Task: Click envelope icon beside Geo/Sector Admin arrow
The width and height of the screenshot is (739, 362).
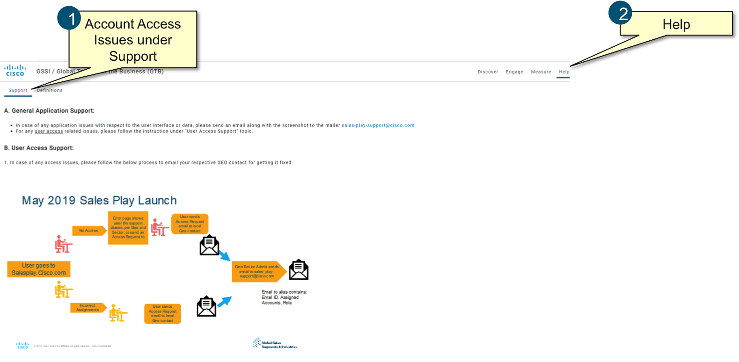Action: (x=299, y=270)
